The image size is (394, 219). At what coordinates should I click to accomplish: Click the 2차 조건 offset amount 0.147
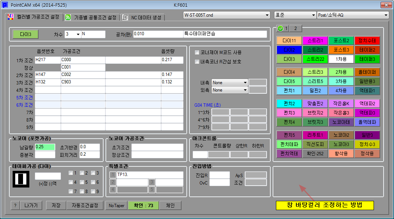coord(172,75)
